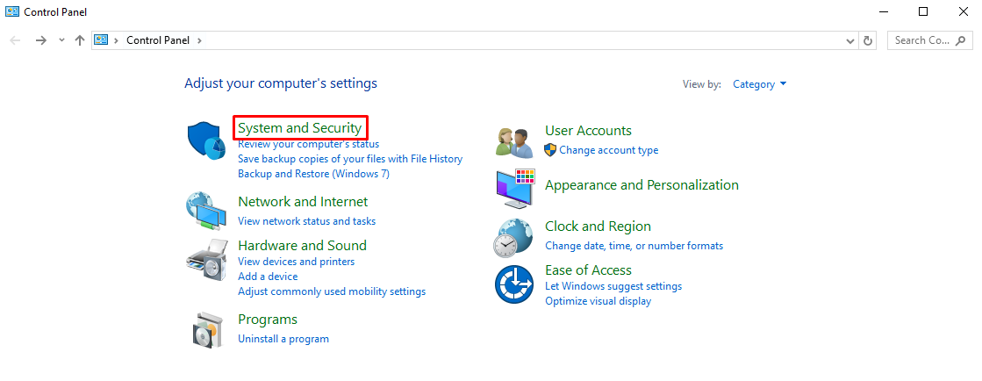Expand chevron before Control Panel in address bar
The width and height of the screenshot is (982, 381).
116,40
